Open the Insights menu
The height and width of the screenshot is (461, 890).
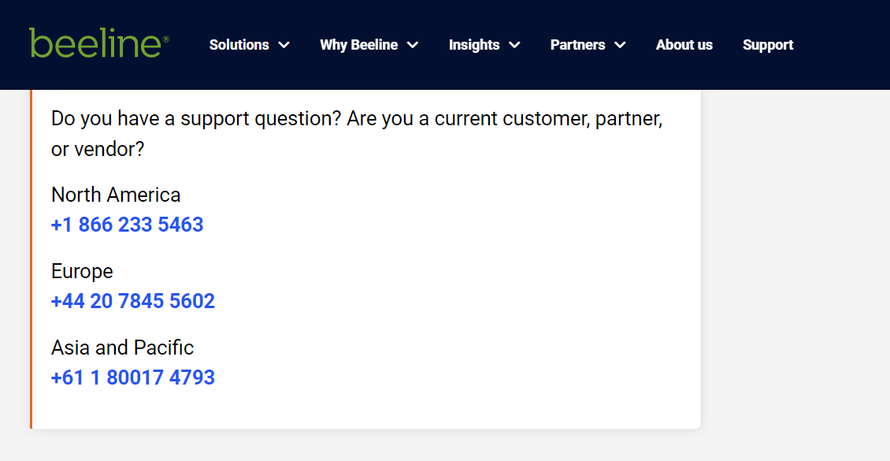[474, 45]
